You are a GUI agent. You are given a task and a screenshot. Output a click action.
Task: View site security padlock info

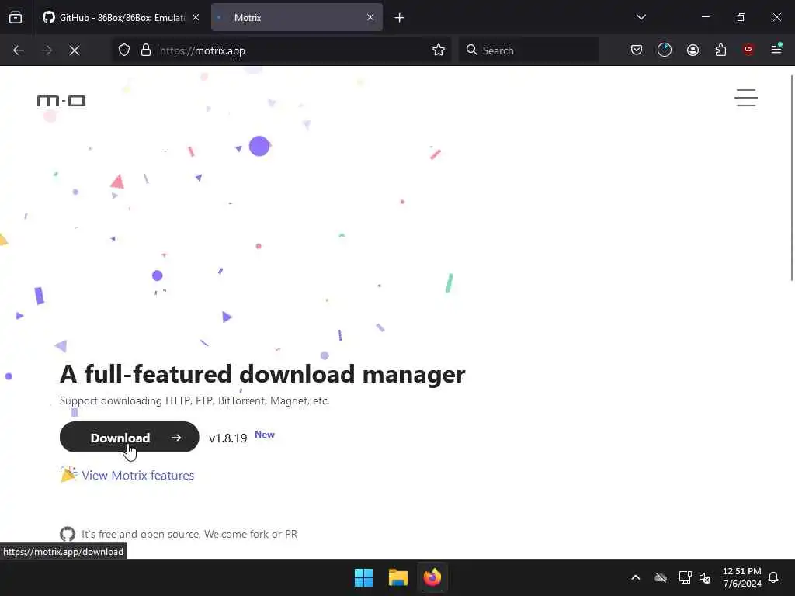click(146, 50)
